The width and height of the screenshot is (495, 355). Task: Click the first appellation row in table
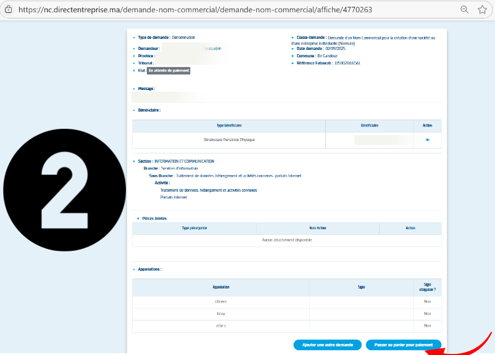[221, 302]
